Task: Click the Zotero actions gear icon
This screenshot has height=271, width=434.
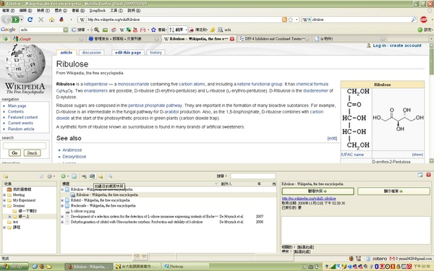Action: (x=49, y=176)
